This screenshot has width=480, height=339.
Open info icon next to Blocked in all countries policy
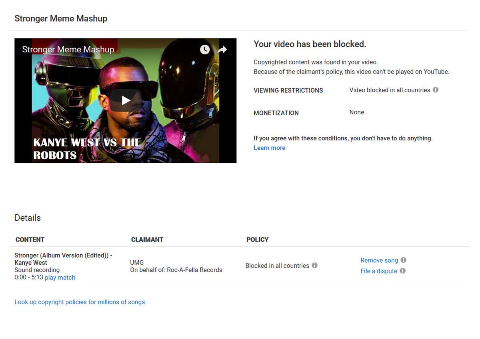point(315,265)
